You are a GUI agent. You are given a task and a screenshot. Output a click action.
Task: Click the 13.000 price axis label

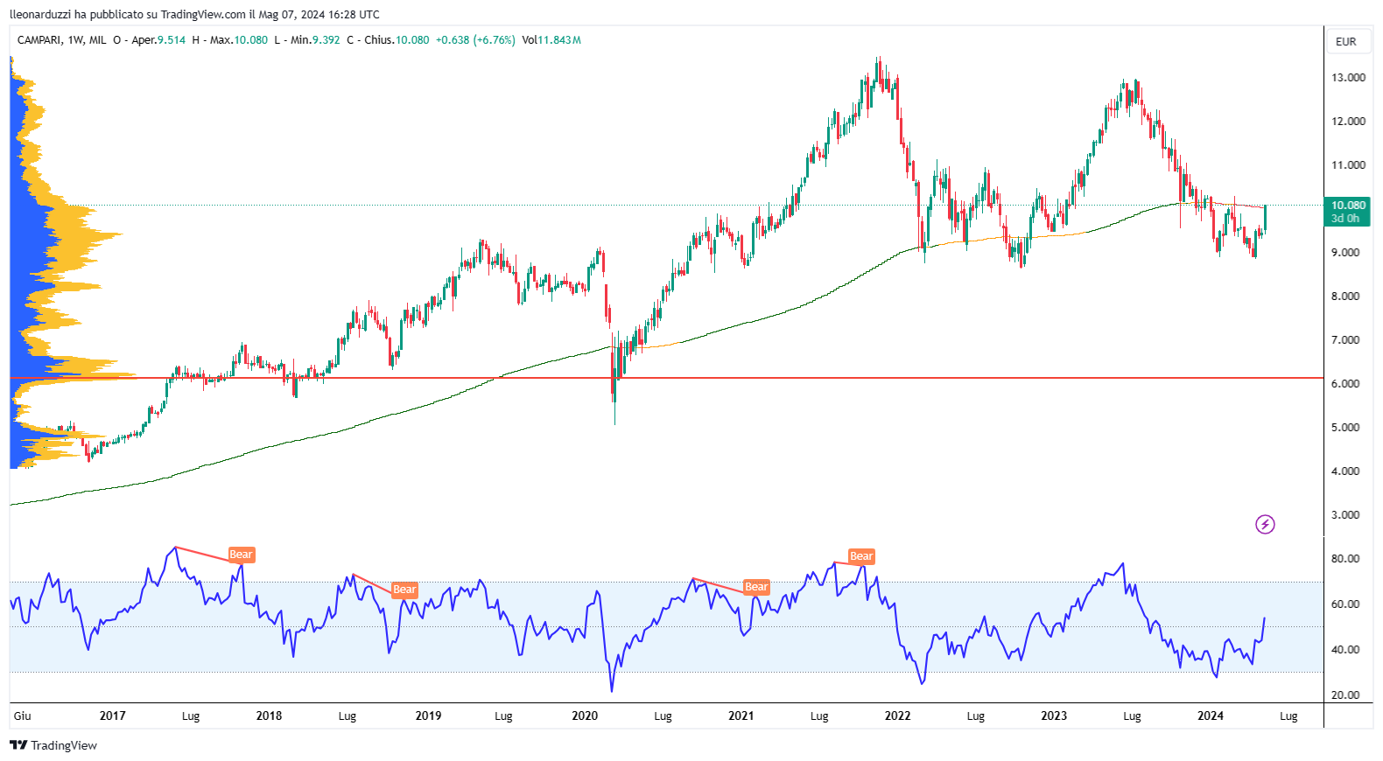click(1348, 78)
